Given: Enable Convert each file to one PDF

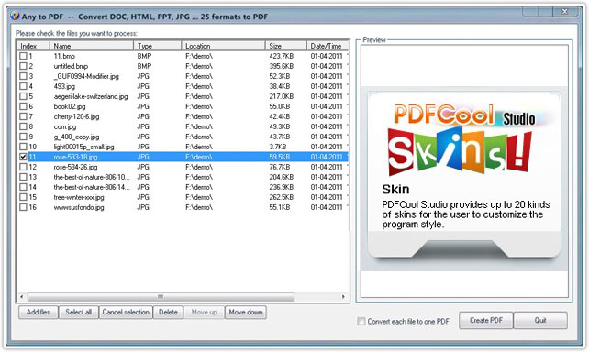Looking at the screenshot, I should [x=361, y=321].
